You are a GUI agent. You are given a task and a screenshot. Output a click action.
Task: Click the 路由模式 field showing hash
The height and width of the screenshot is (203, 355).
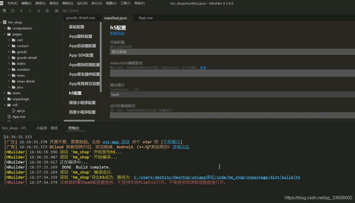[232, 94]
